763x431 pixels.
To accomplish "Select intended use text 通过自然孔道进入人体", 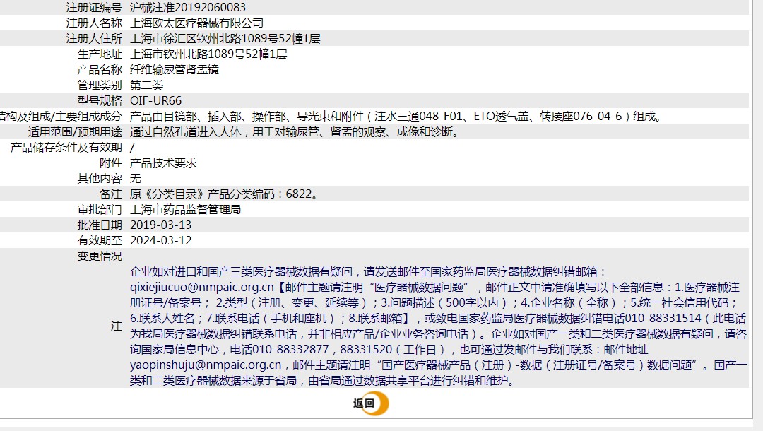I will [x=185, y=132].
